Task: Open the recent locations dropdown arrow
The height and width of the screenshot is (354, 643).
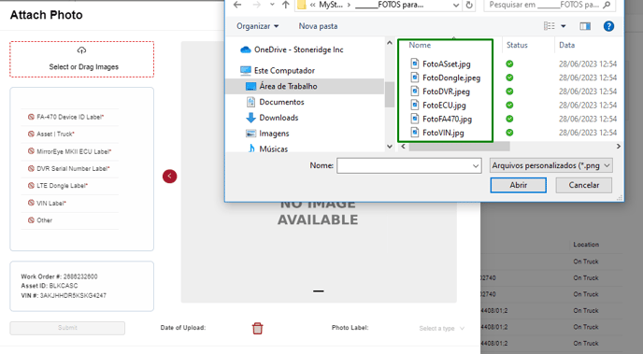Action: (272, 5)
